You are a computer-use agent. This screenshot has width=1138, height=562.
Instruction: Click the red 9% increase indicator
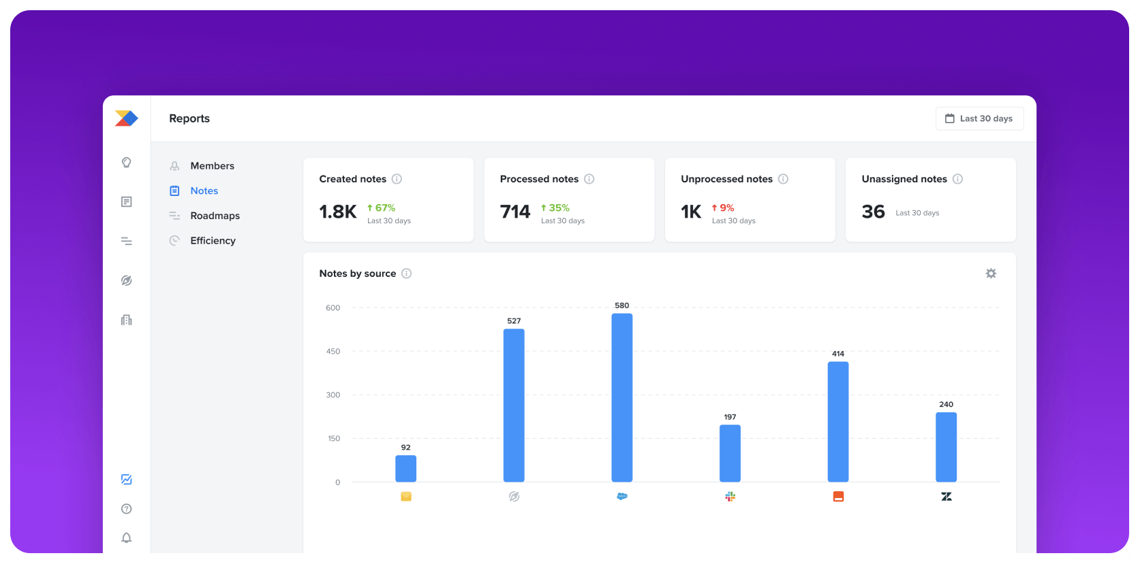[x=723, y=208]
